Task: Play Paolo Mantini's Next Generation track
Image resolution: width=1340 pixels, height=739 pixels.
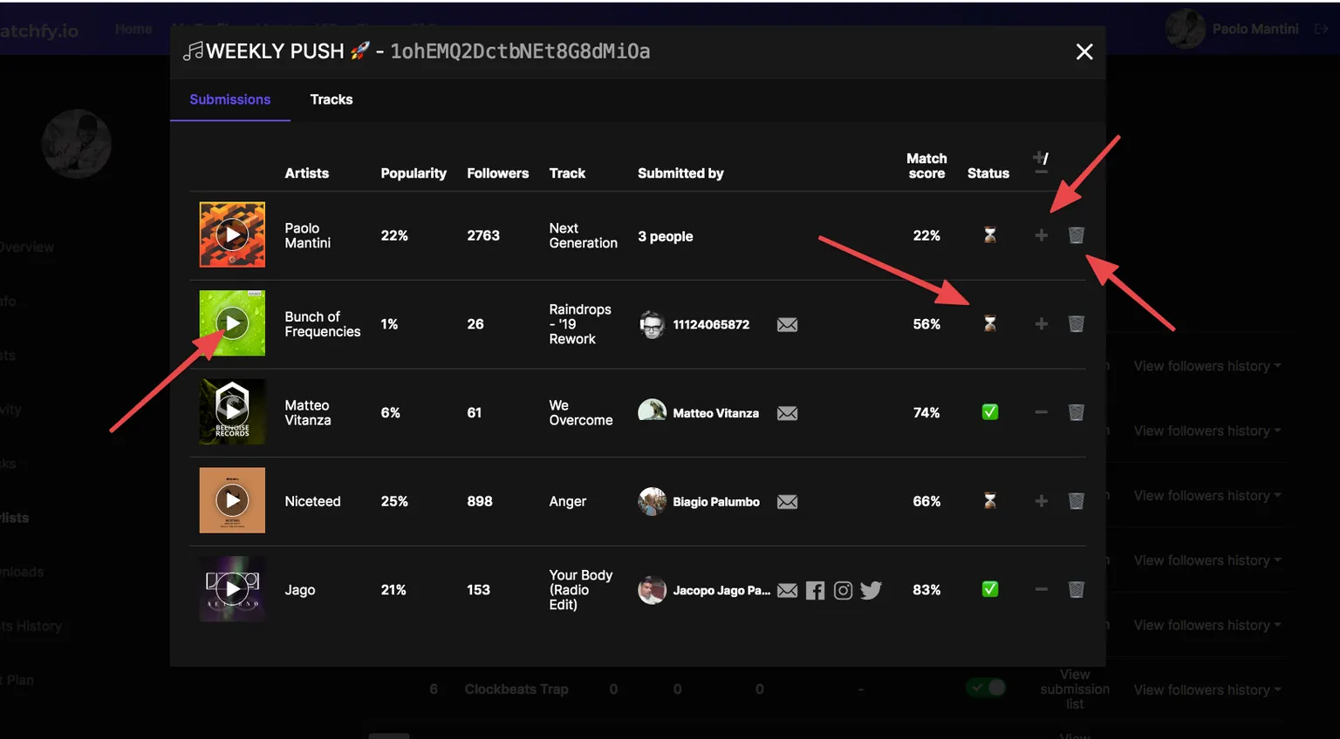Action: click(x=232, y=235)
